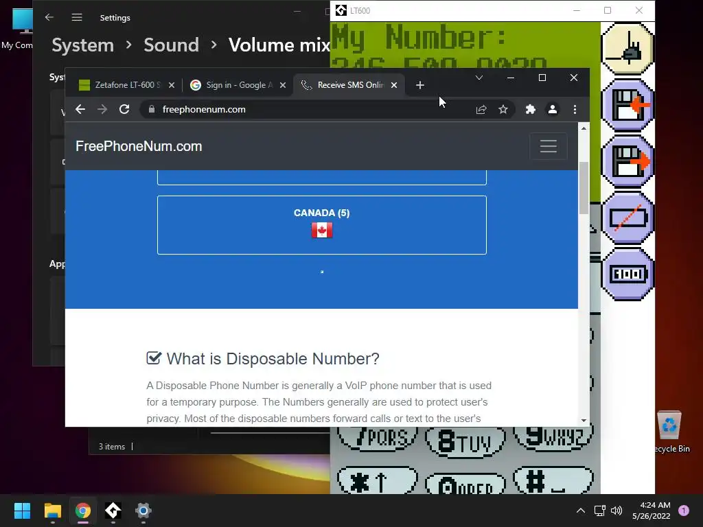
Task: Open Chrome extensions puzzle icon
Action: coord(531,109)
